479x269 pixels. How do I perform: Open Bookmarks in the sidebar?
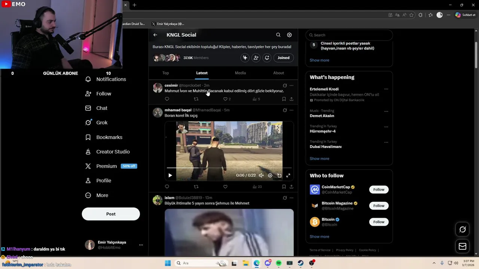(x=104, y=137)
